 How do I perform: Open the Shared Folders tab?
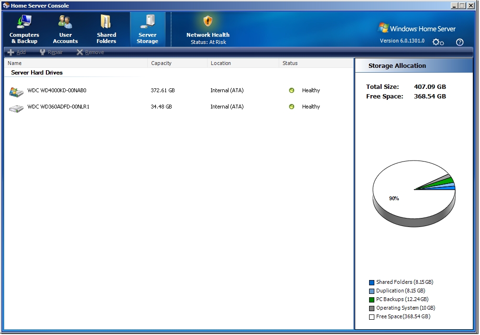click(x=106, y=30)
